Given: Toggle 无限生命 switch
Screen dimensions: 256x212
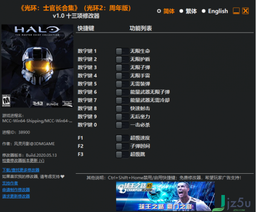Looking at the screenshot, I should [122, 52].
